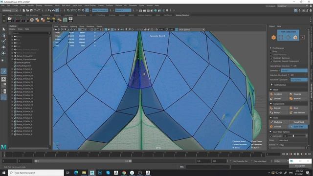Open viewport Shading menu
313x176 pixels.
pyautogui.click(x=64, y=26)
